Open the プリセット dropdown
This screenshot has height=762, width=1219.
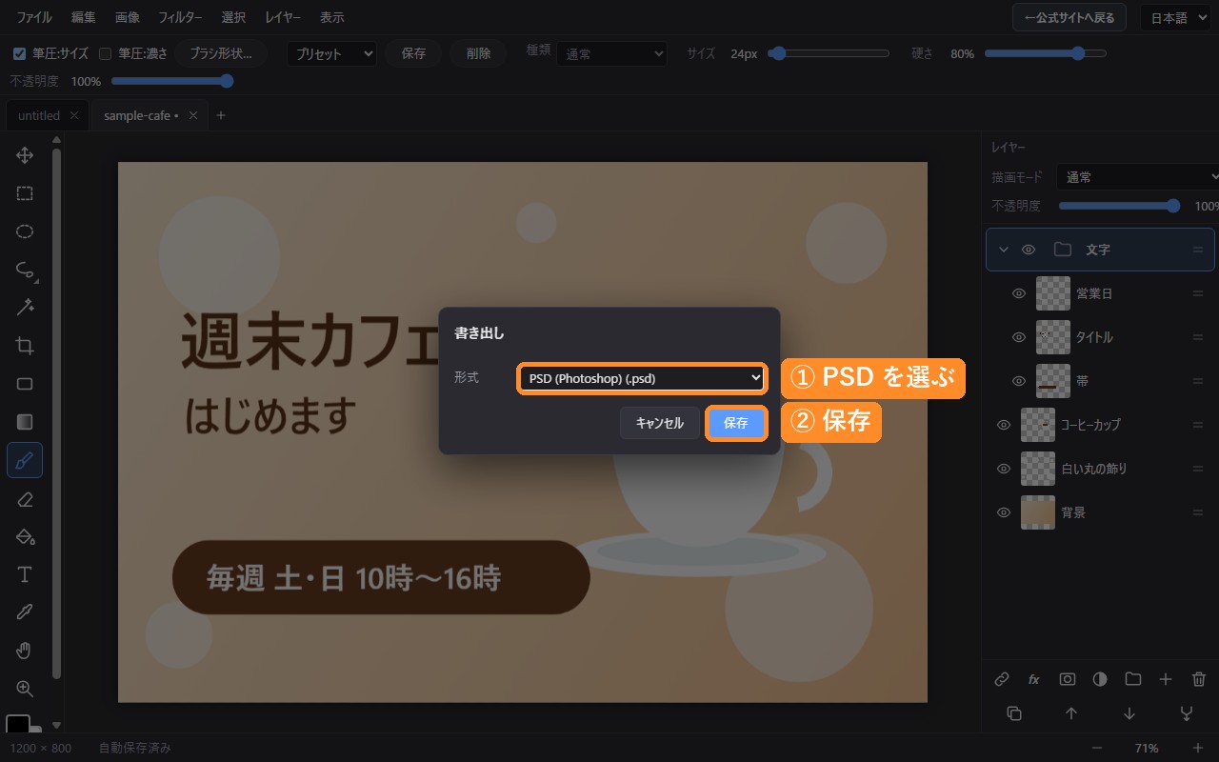pos(331,54)
